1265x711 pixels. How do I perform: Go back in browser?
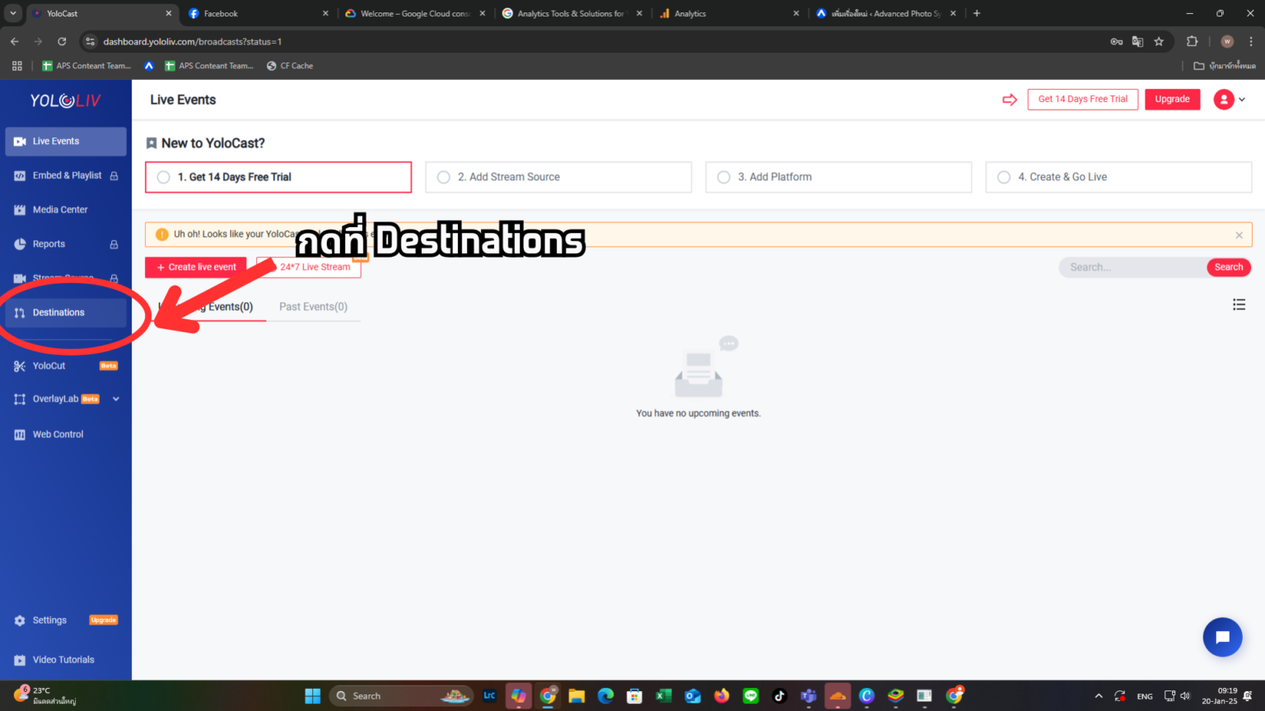tap(15, 41)
